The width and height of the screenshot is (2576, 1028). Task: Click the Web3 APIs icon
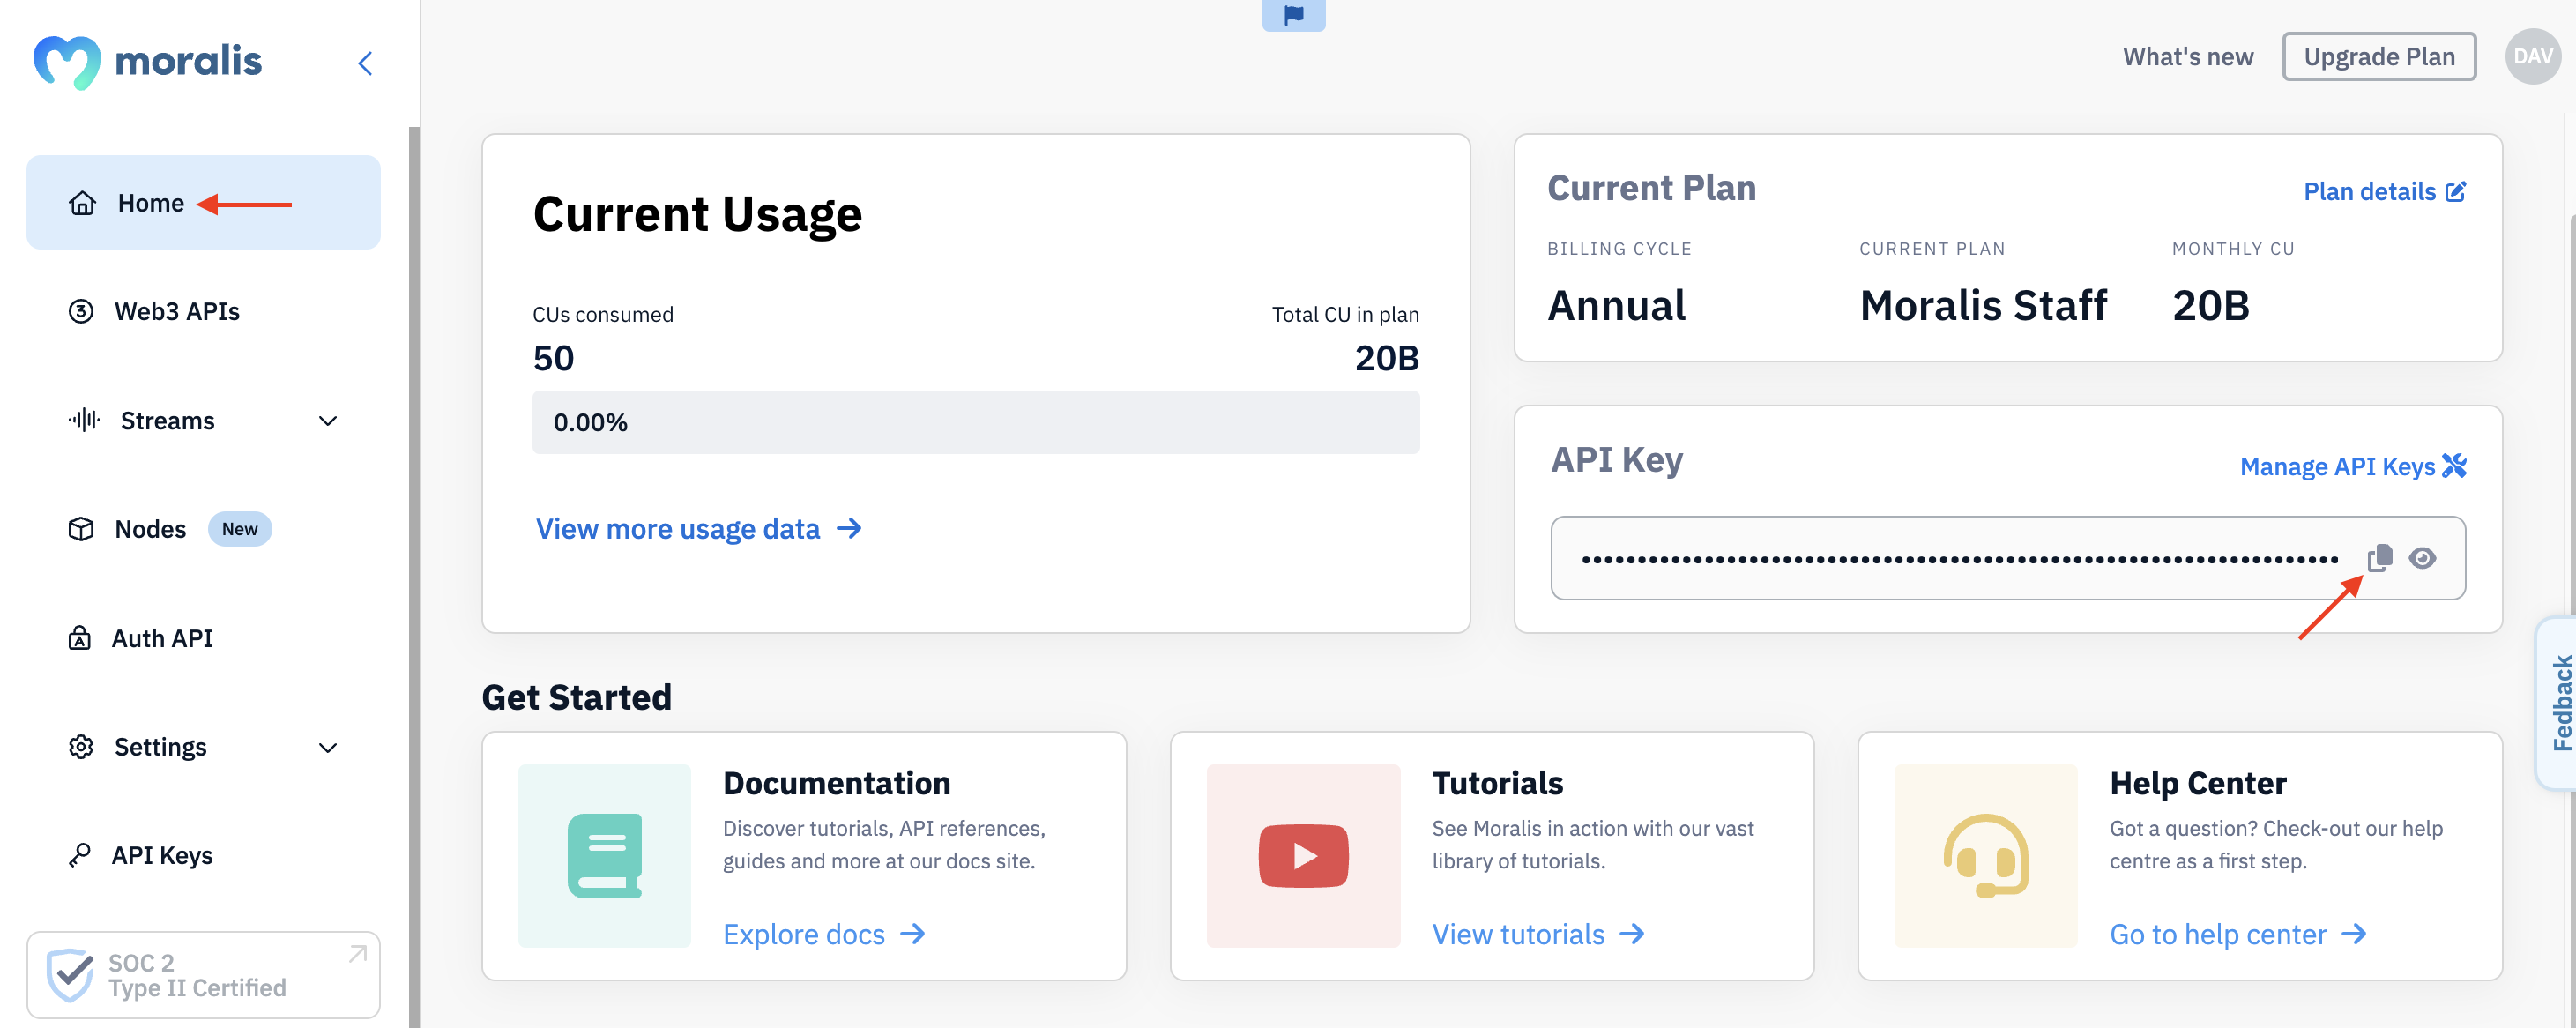click(81, 311)
